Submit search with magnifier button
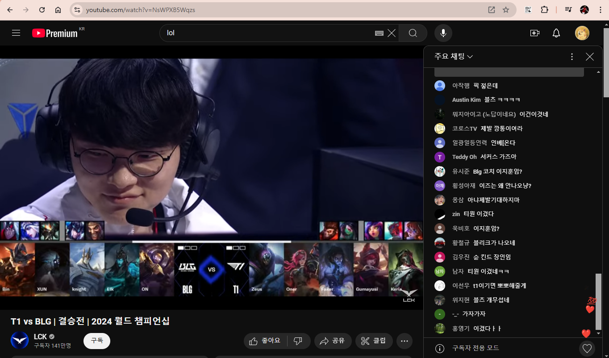609x358 pixels. (x=413, y=33)
